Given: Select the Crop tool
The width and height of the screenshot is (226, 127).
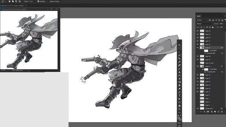Looking at the screenshot, I should click(179, 59).
